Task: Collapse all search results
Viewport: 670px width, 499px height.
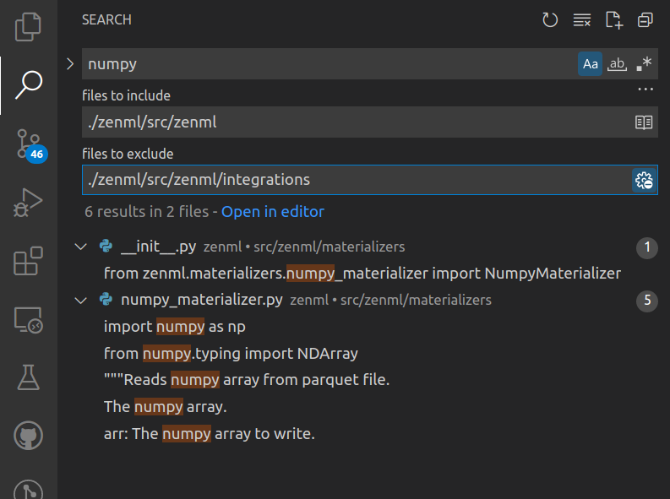Action: click(x=645, y=19)
